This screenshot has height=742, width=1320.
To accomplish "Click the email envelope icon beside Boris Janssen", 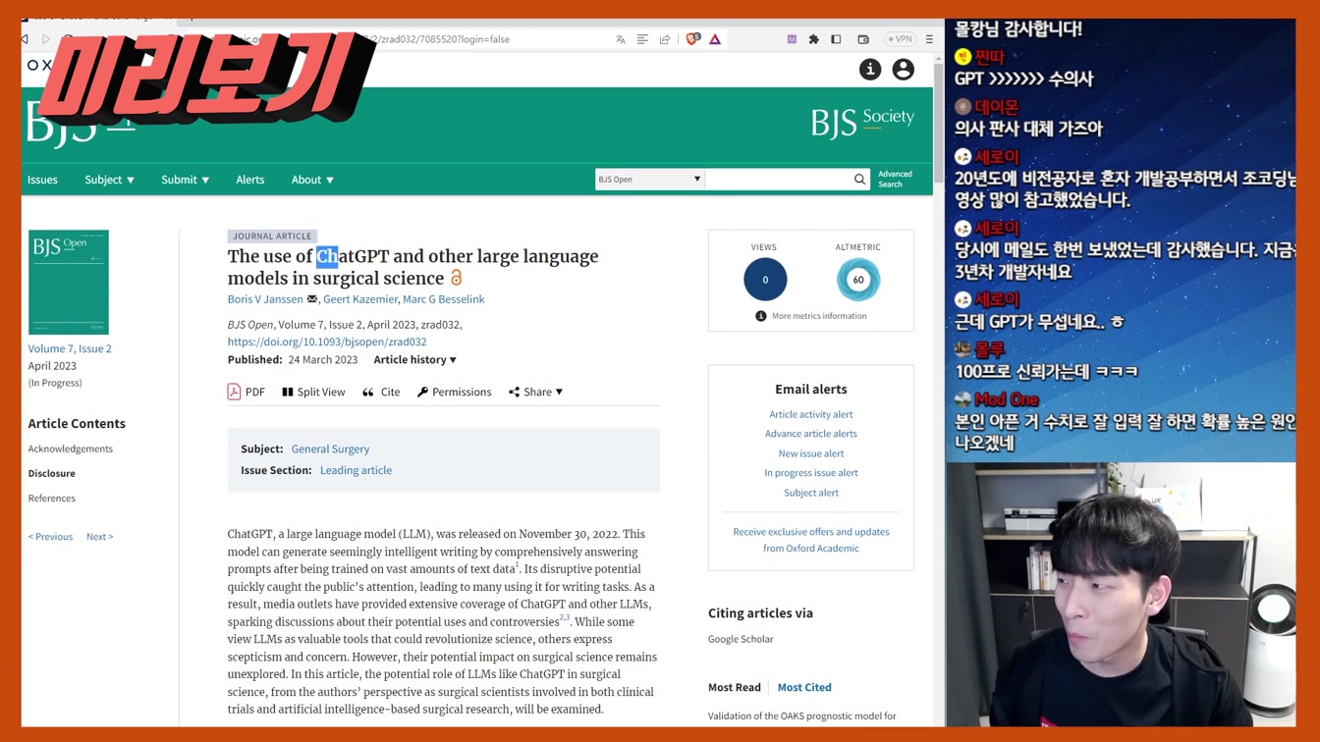I will 312,299.
